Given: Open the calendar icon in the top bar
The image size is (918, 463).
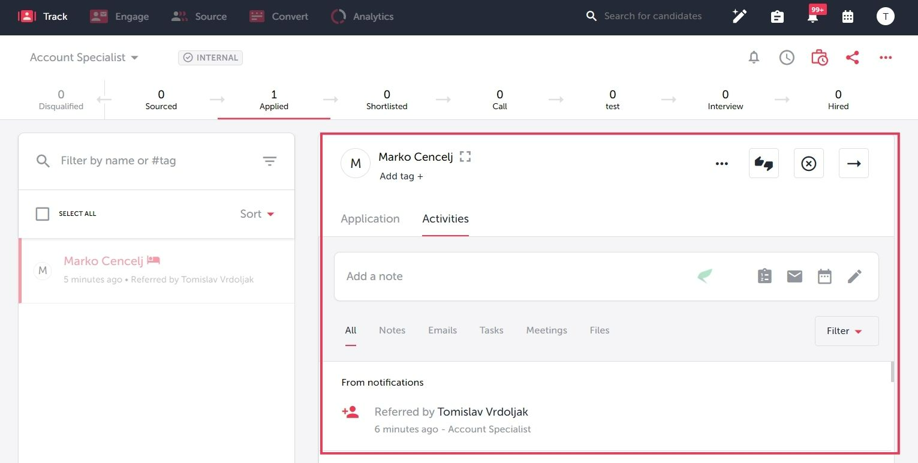Looking at the screenshot, I should 847,16.
